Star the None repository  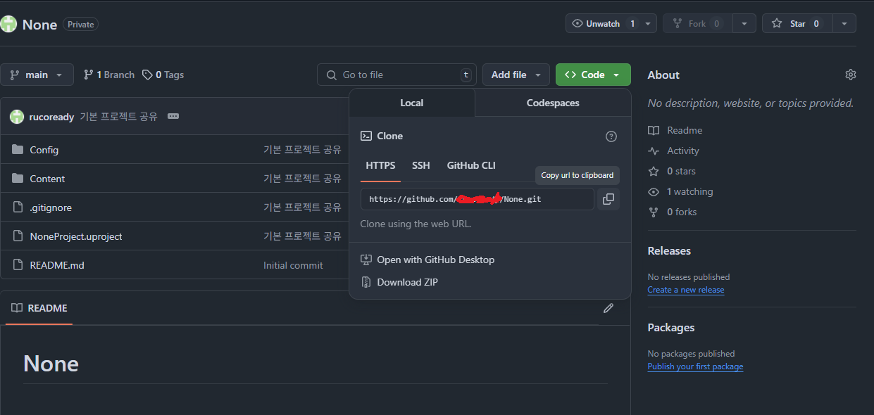(797, 23)
